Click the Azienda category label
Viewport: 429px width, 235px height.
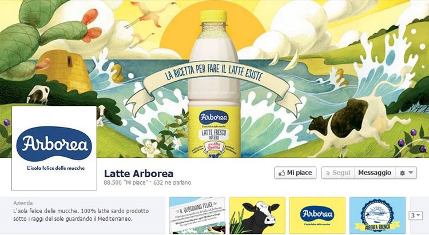tap(23, 203)
